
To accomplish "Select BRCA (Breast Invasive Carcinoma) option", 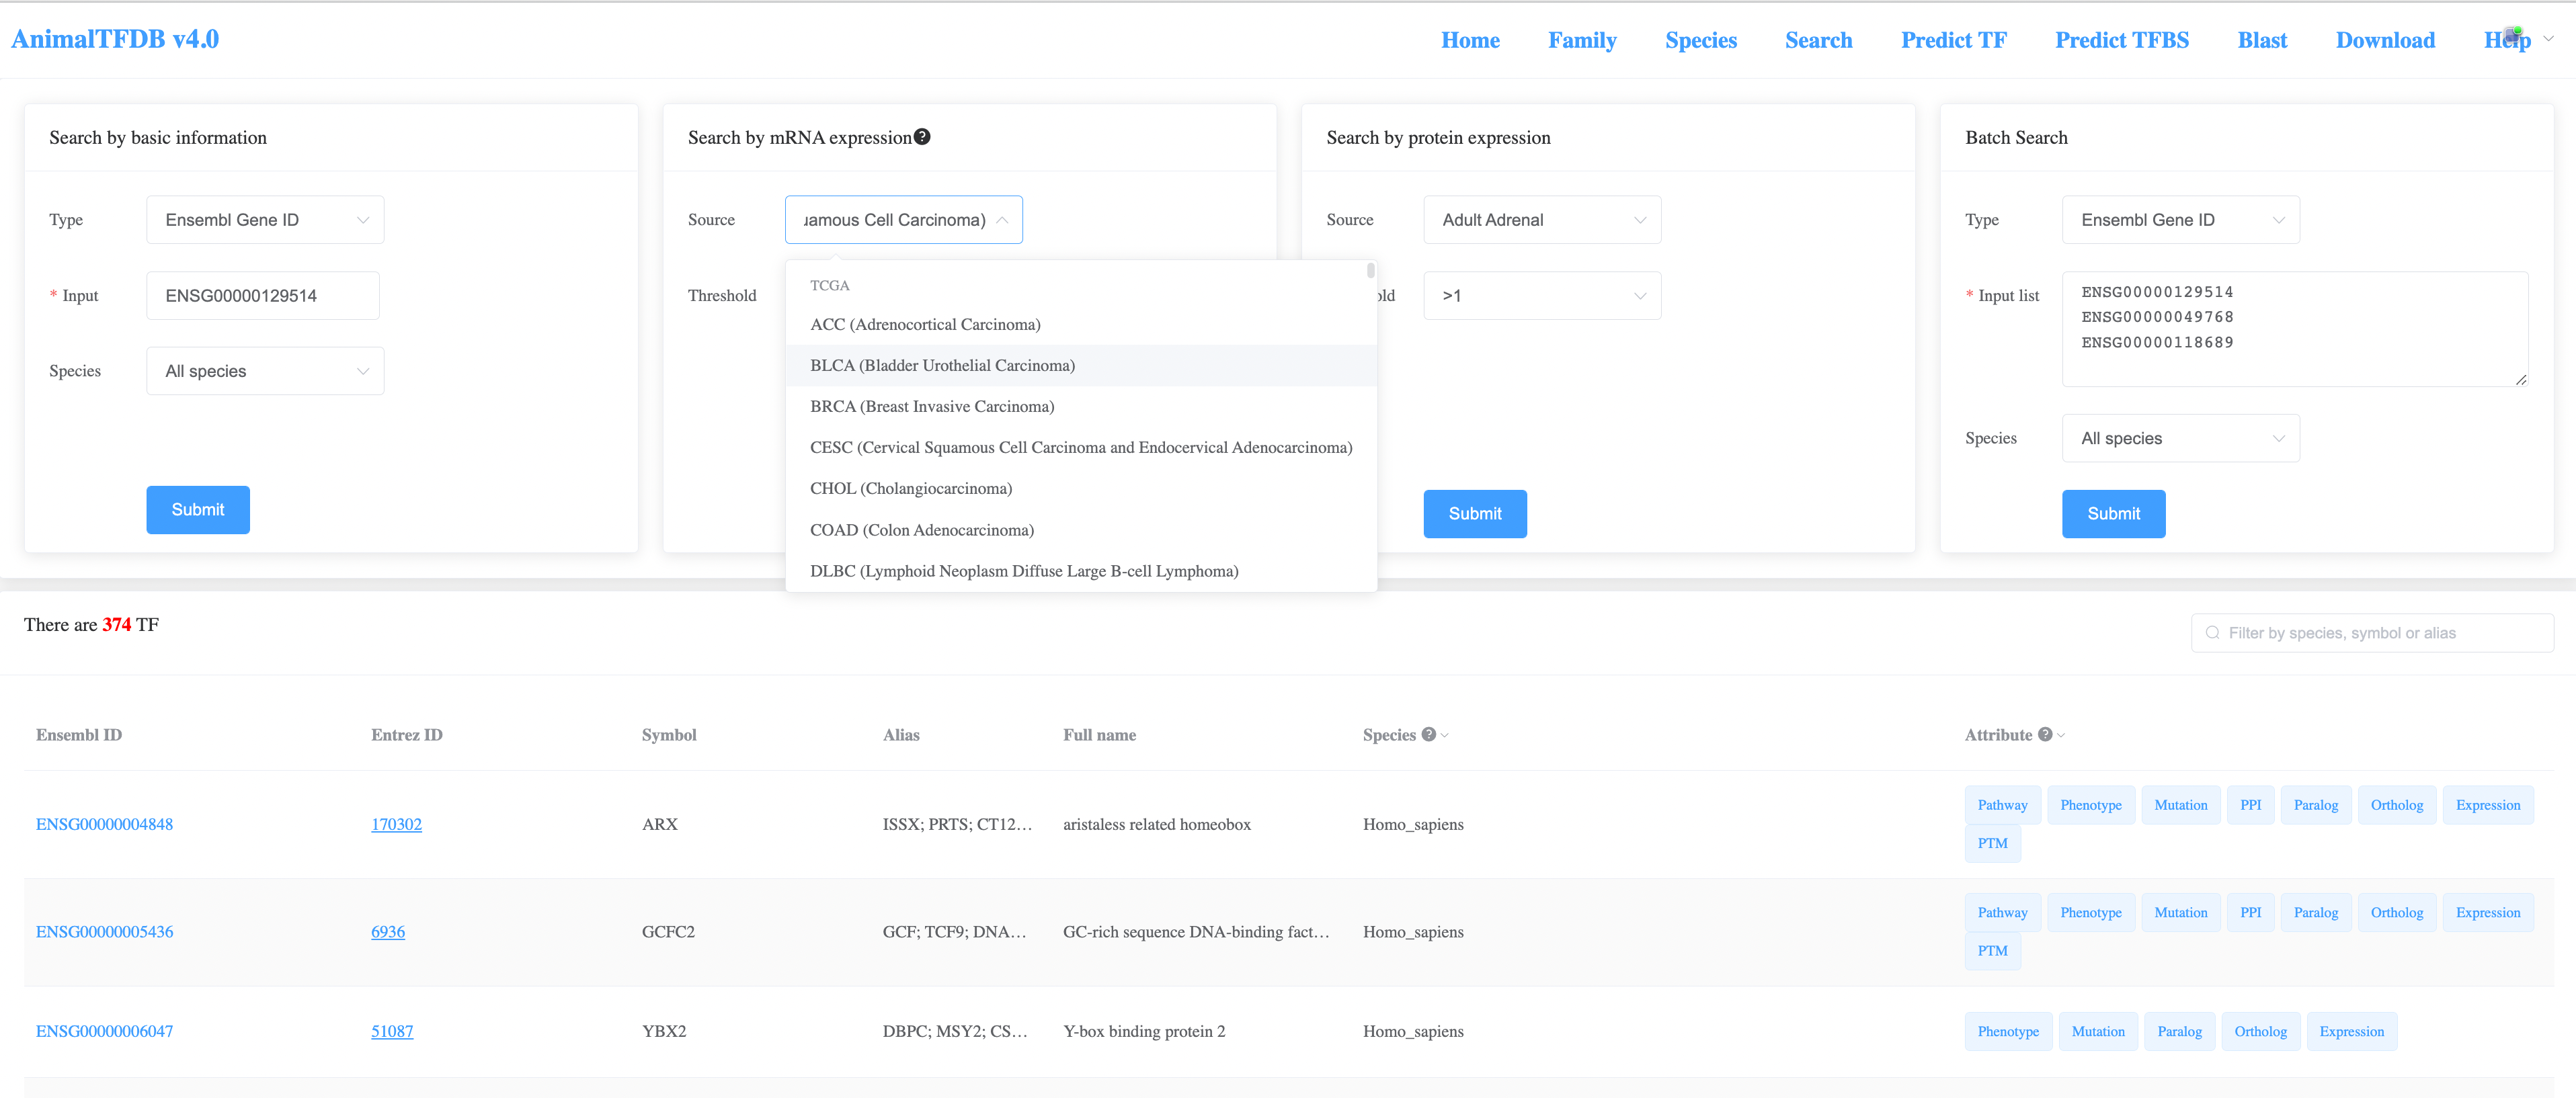I will click(x=931, y=406).
